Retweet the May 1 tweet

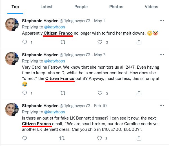click(63, 42)
